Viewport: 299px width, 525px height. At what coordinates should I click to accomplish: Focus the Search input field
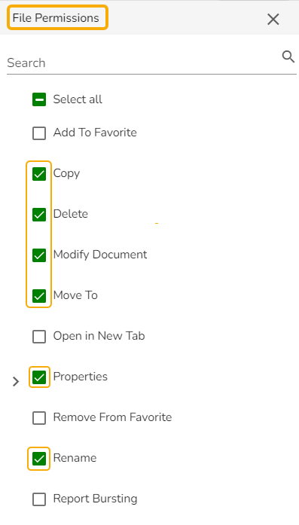tap(144, 63)
